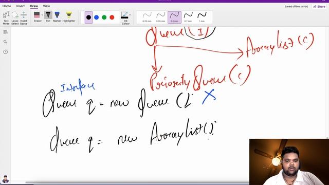Viewport: 329px width, 185px height.
Task: Select the Text Mode tool
Action: (6, 18)
